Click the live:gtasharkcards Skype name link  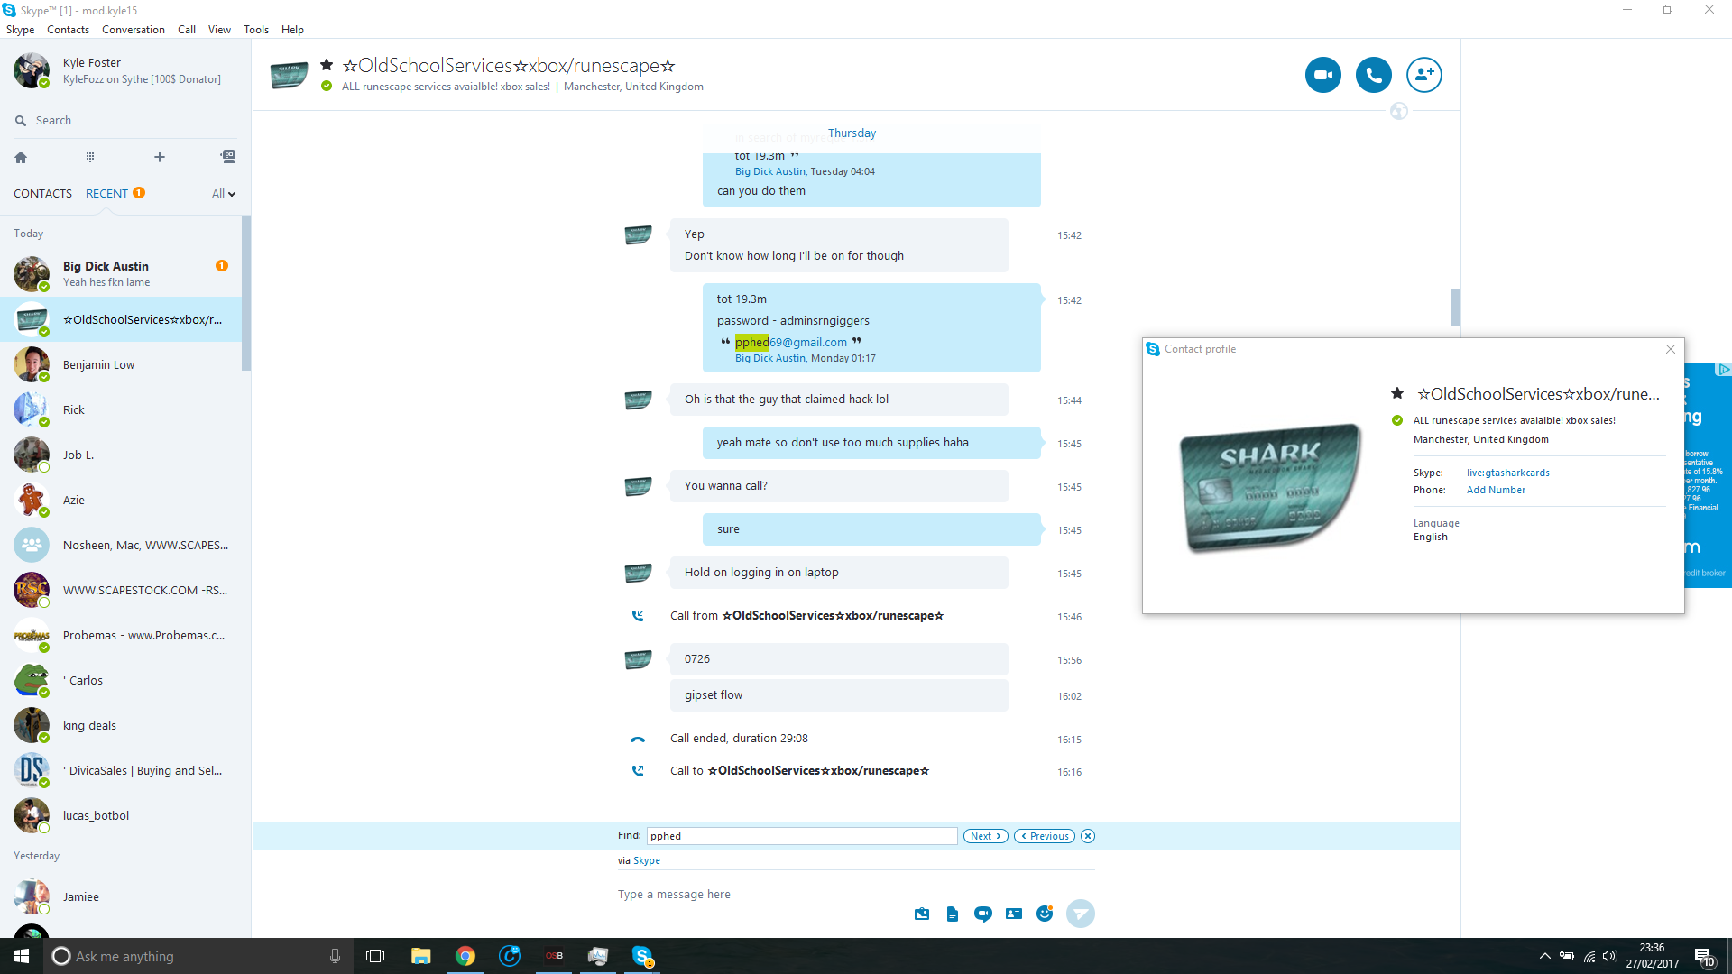point(1507,473)
